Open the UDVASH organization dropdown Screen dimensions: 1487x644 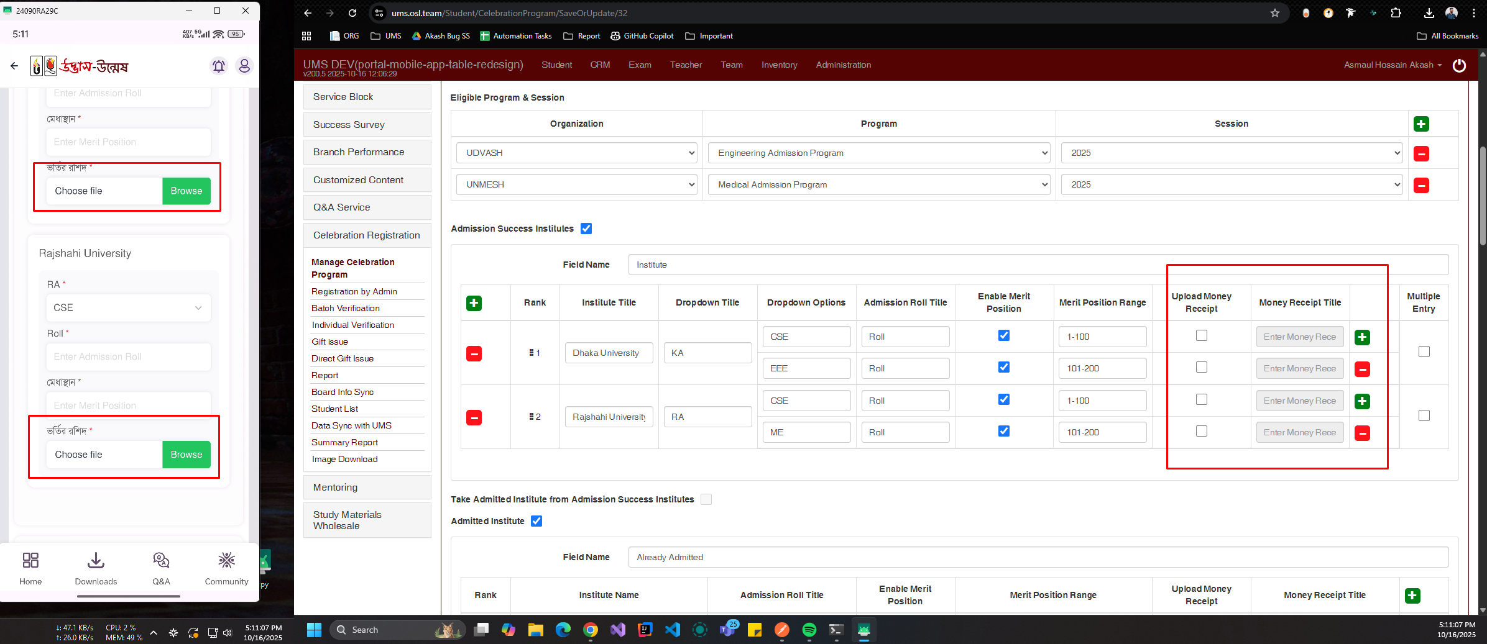576,153
